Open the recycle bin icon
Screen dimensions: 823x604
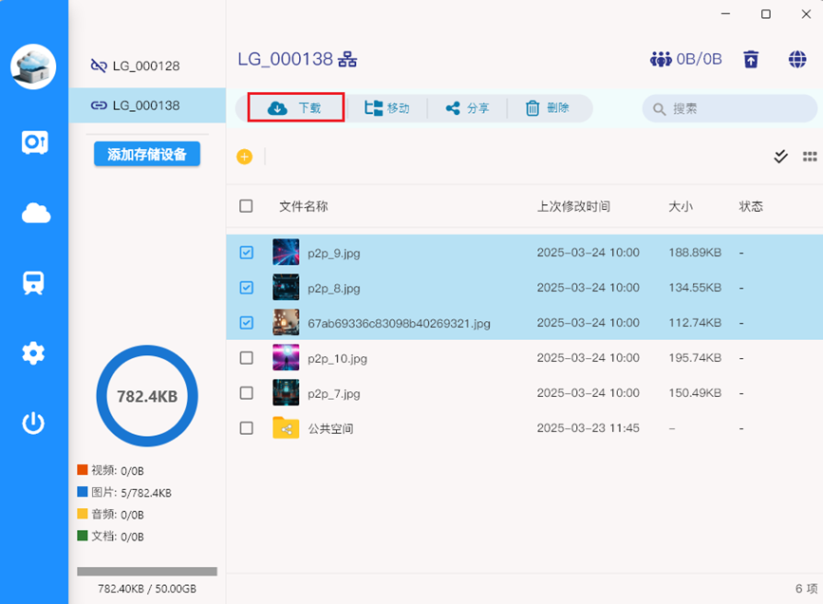751,59
